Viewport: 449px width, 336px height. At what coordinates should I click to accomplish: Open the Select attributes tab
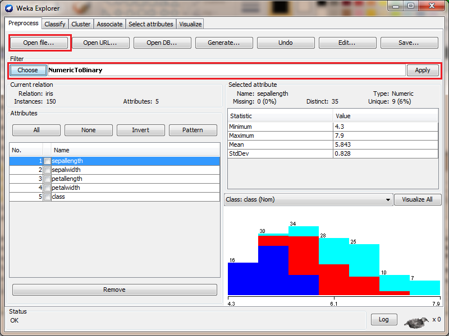150,24
